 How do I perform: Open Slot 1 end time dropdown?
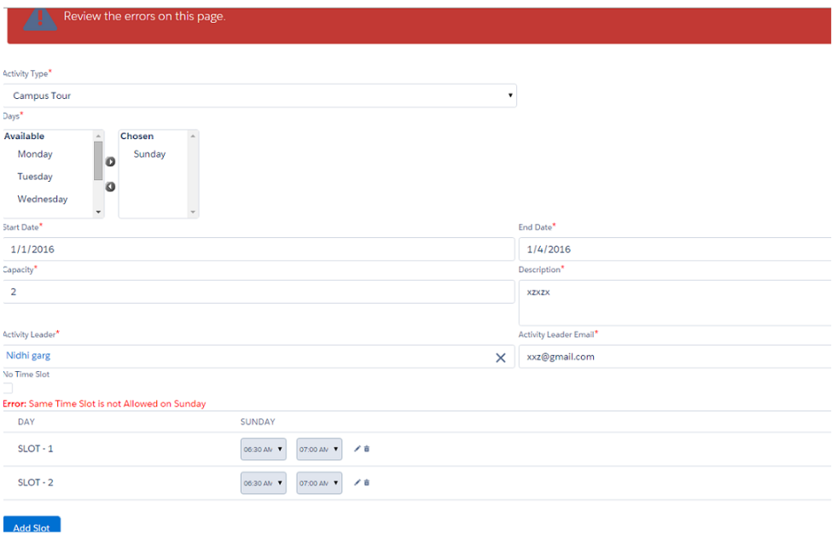click(319, 450)
